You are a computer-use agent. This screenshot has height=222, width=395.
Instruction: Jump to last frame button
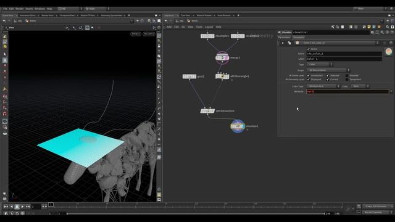point(28,207)
